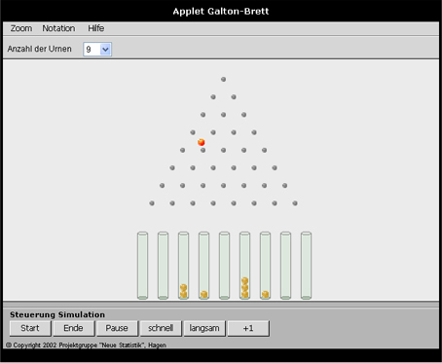Pause the simulation with the Pause button
This screenshot has height=363, width=442.
(x=117, y=328)
